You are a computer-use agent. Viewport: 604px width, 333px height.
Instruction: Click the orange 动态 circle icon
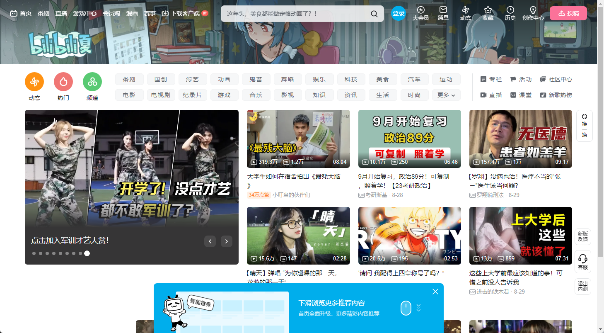(34, 82)
